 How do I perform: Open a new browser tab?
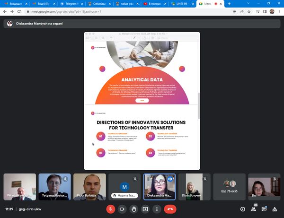230,4
